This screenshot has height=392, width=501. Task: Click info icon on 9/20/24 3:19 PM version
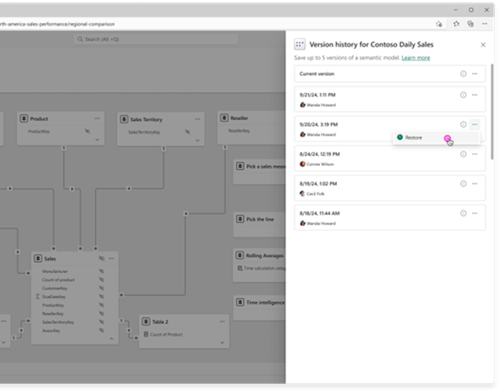[x=463, y=124]
